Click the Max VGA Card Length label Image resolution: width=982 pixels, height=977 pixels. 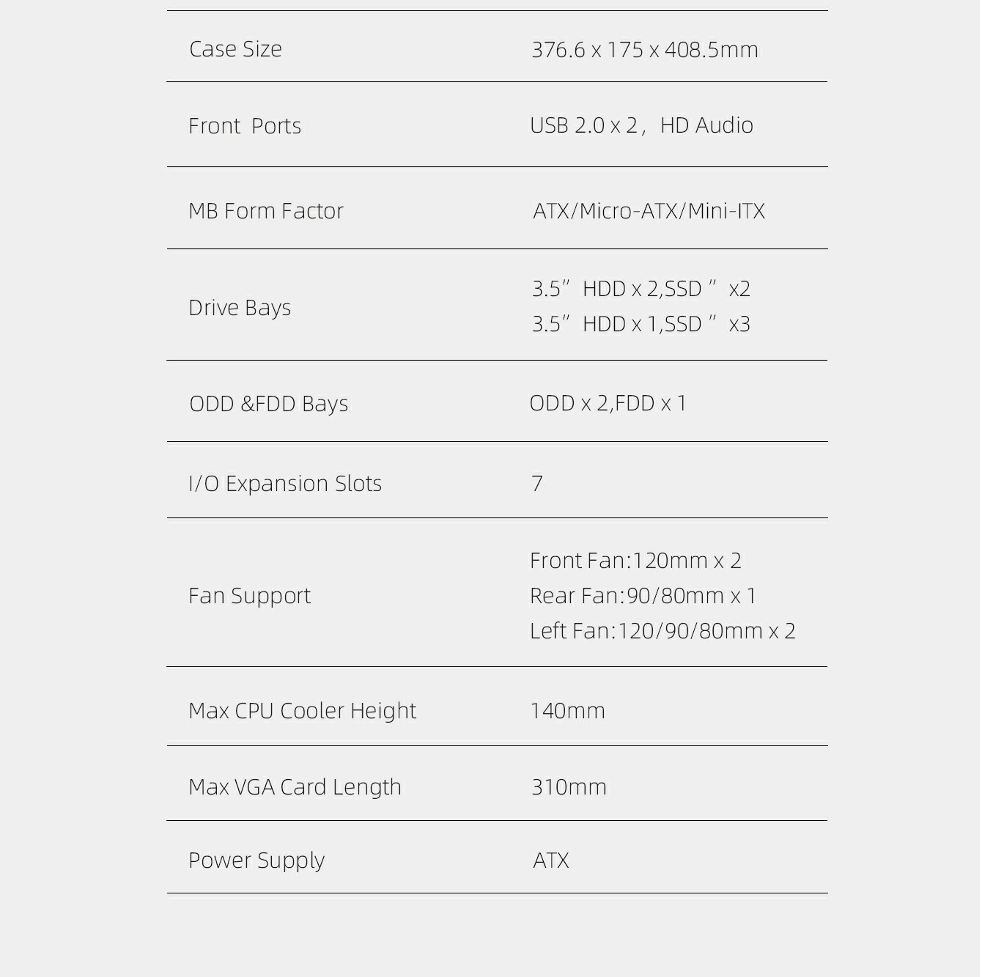[295, 787]
